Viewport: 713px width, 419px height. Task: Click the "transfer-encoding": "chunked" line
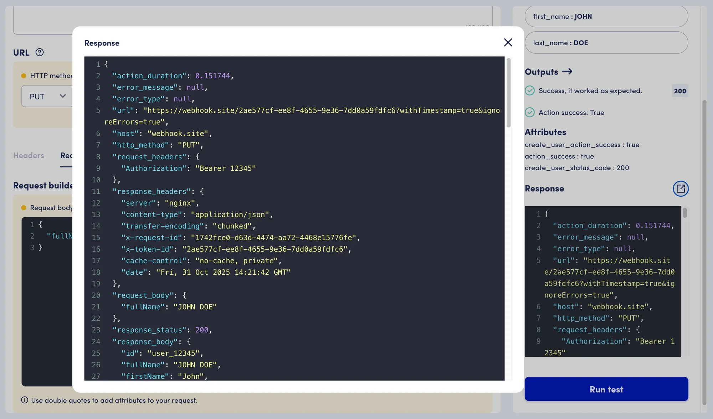point(188,226)
